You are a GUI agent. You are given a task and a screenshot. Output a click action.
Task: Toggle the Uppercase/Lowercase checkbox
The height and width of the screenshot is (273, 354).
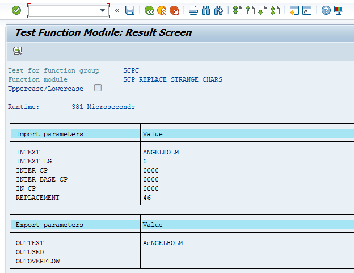pyautogui.click(x=98, y=88)
